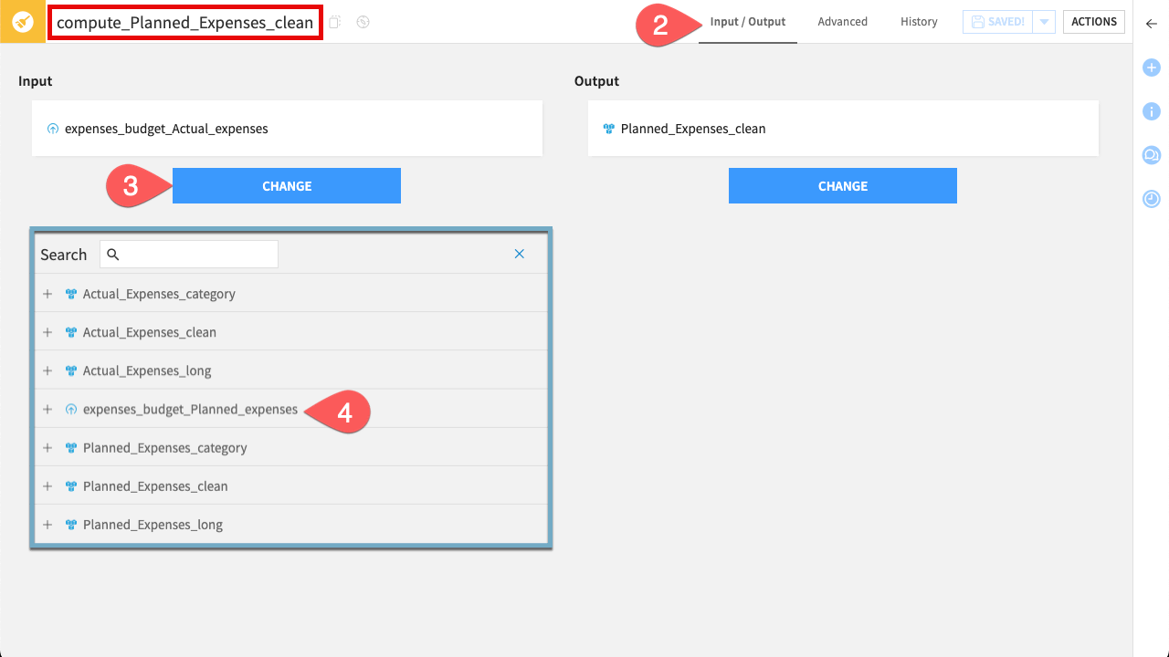Click the globe icon on expenses_budget_Actual_expenses
The height and width of the screenshot is (657, 1169).
tap(53, 129)
